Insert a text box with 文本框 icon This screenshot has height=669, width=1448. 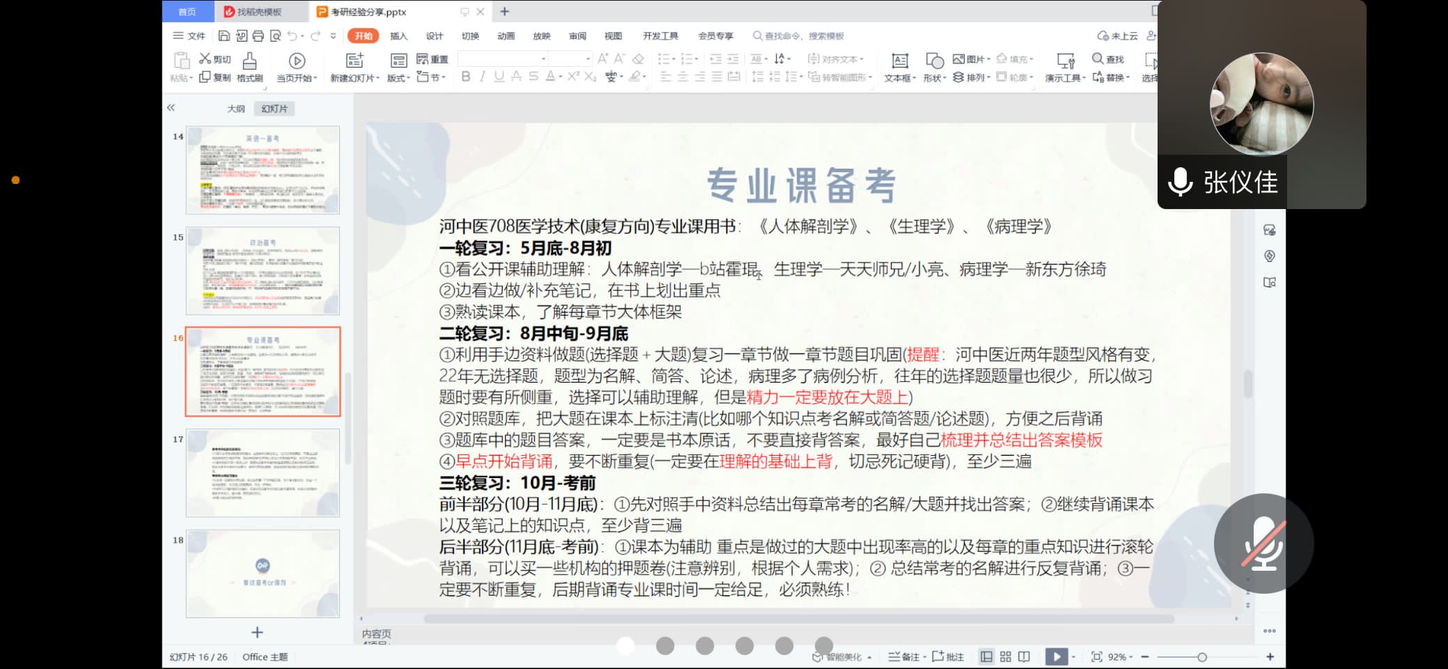pyautogui.click(x=899, y=61)
